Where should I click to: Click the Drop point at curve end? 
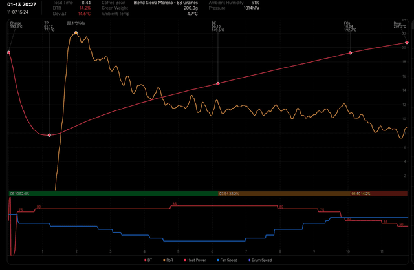406,43
